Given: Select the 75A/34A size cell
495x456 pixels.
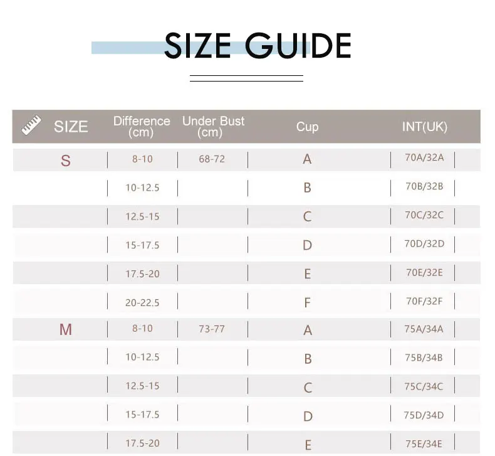Looking at the screenshot, I should click(424, 329).
